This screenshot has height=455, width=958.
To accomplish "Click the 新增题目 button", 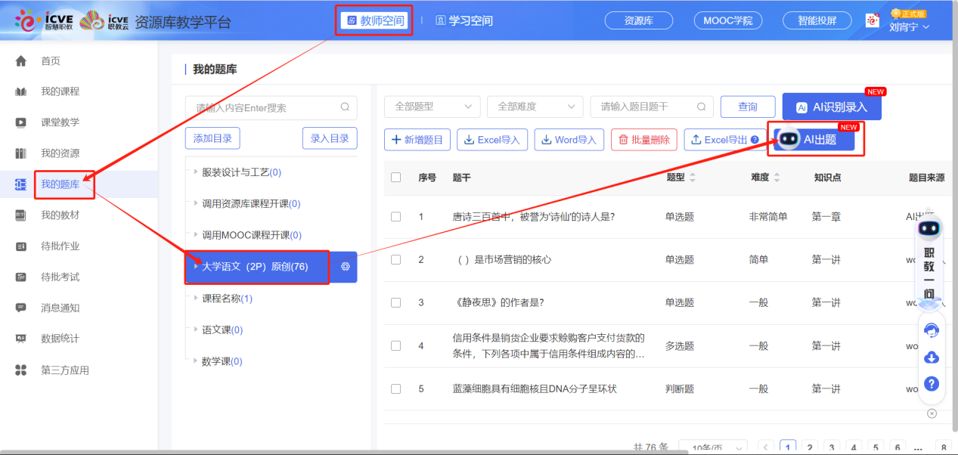I will [x=417, y=140].
